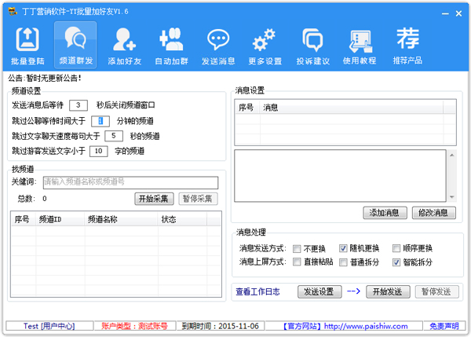Click 序号 header in message list

click(x=247, y=108)
